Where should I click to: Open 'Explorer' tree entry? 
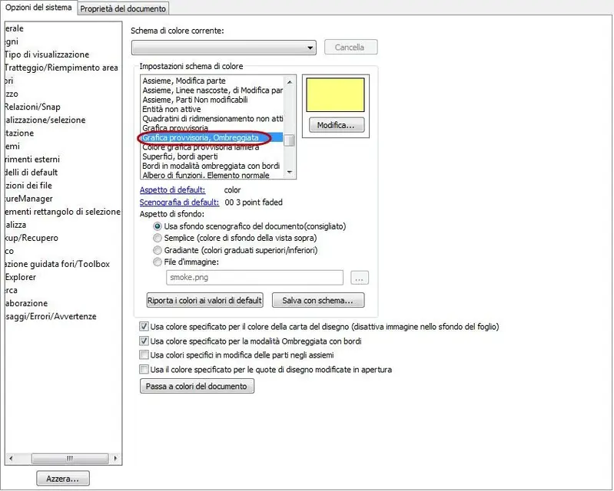[20, 277]
